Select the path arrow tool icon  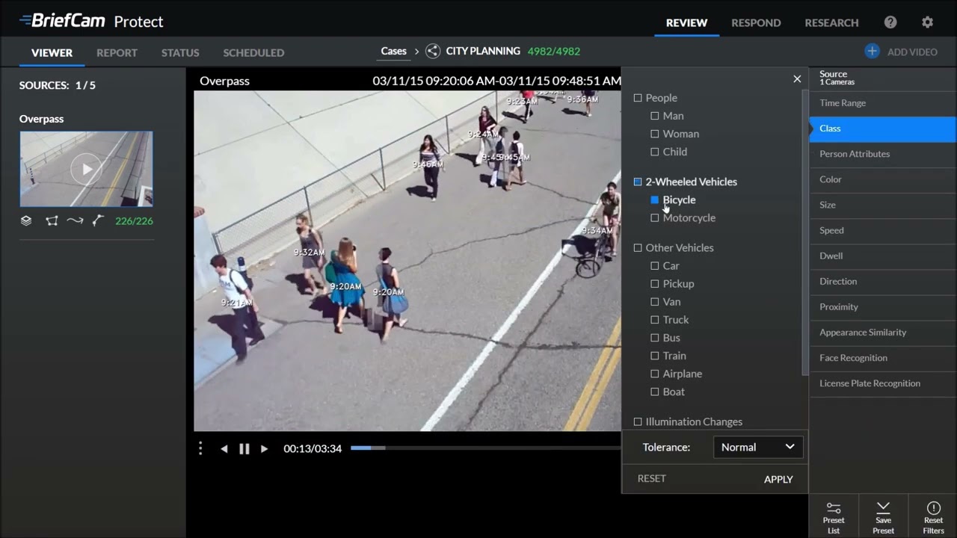click(75, 220)
